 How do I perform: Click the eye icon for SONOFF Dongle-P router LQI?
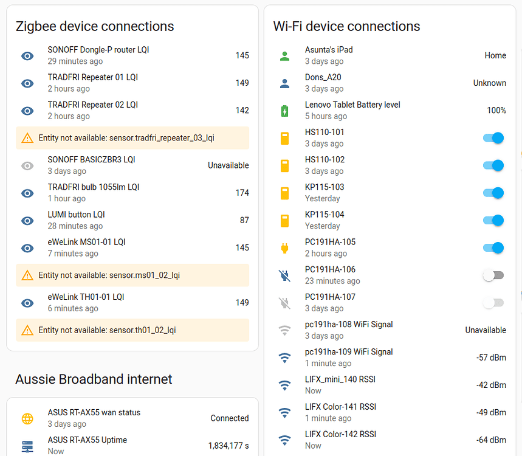(27, 55)
